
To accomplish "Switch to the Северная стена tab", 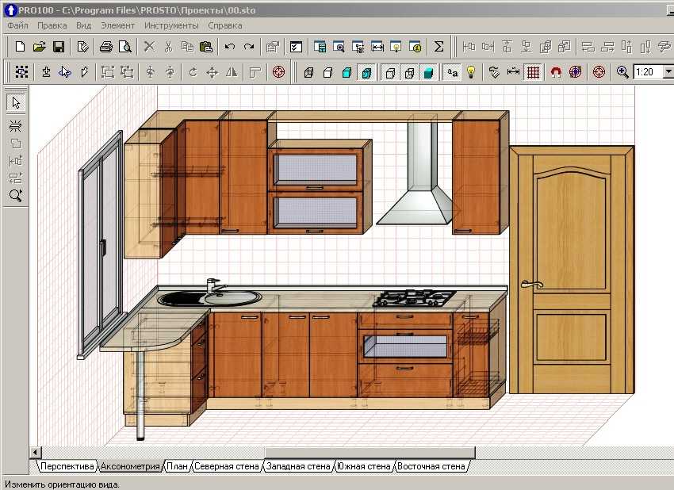I will pyautogui.click(x=226, y=466).
